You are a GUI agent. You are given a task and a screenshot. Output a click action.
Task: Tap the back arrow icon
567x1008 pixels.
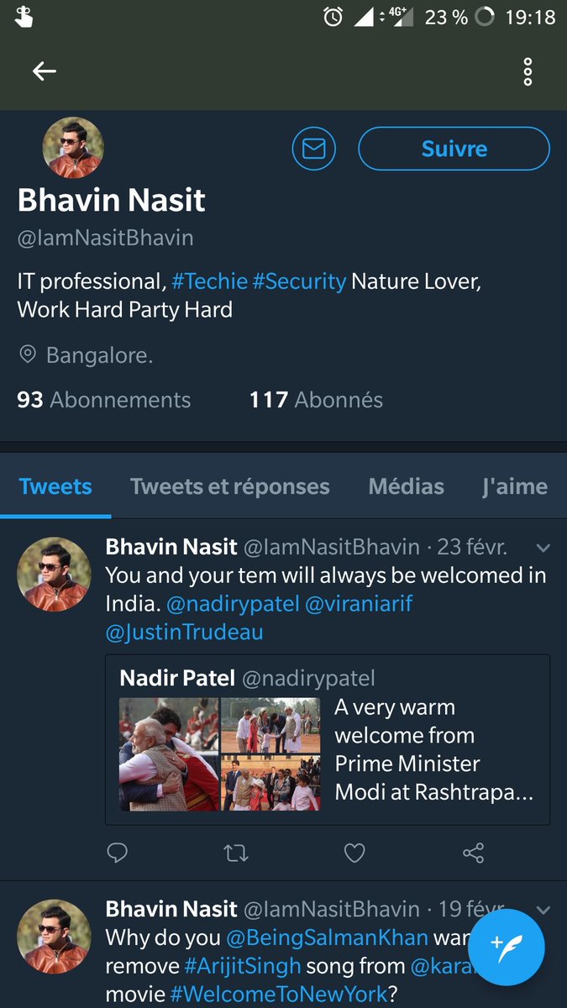pyautogui.click(x=45, y=71)
